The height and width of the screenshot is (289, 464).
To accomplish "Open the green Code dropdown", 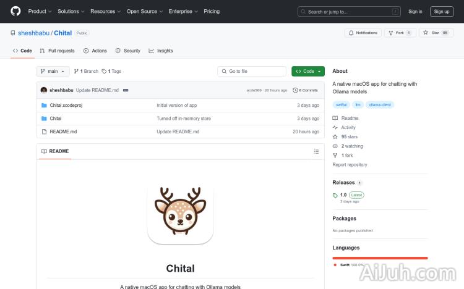I will (308, 72).
